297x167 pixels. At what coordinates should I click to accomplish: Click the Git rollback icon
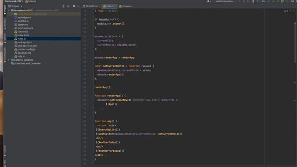tap(287, 1)
